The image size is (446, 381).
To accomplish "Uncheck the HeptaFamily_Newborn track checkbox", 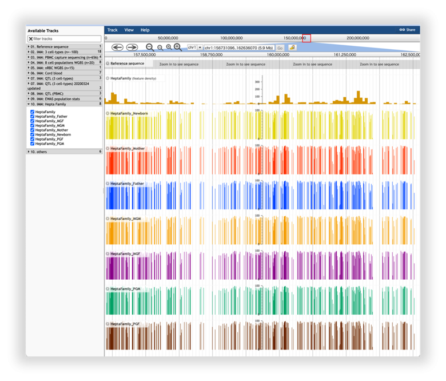I will tap(33, 134).
